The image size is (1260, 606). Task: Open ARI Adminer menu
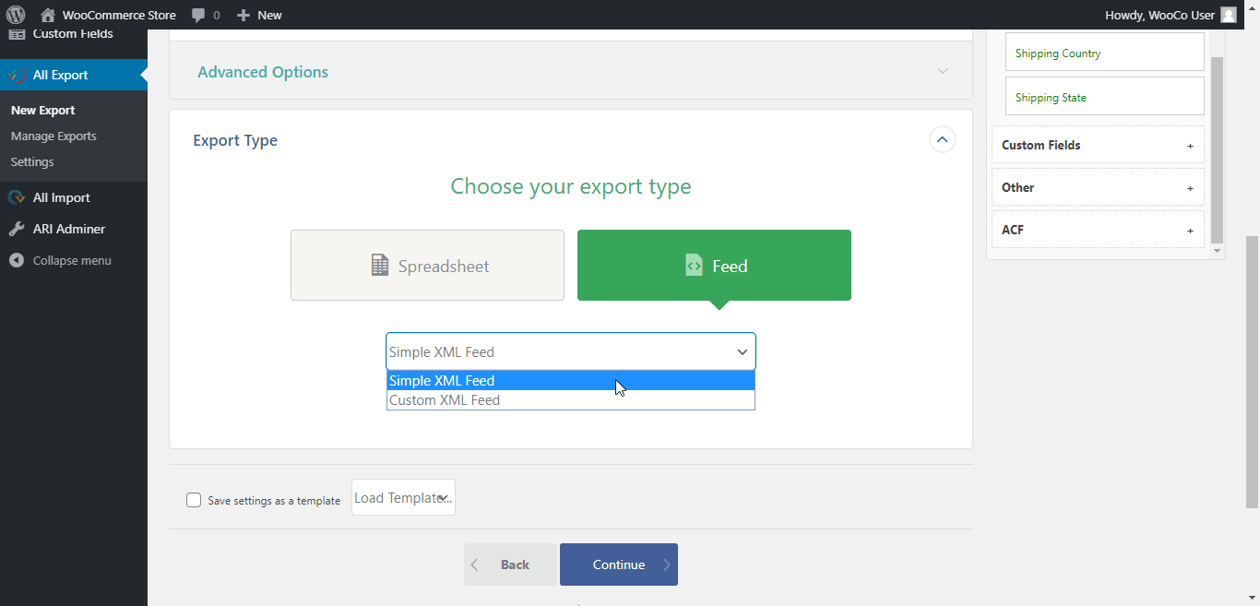74,229
